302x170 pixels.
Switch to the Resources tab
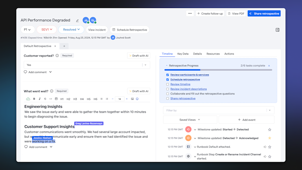tap(213, 54)
